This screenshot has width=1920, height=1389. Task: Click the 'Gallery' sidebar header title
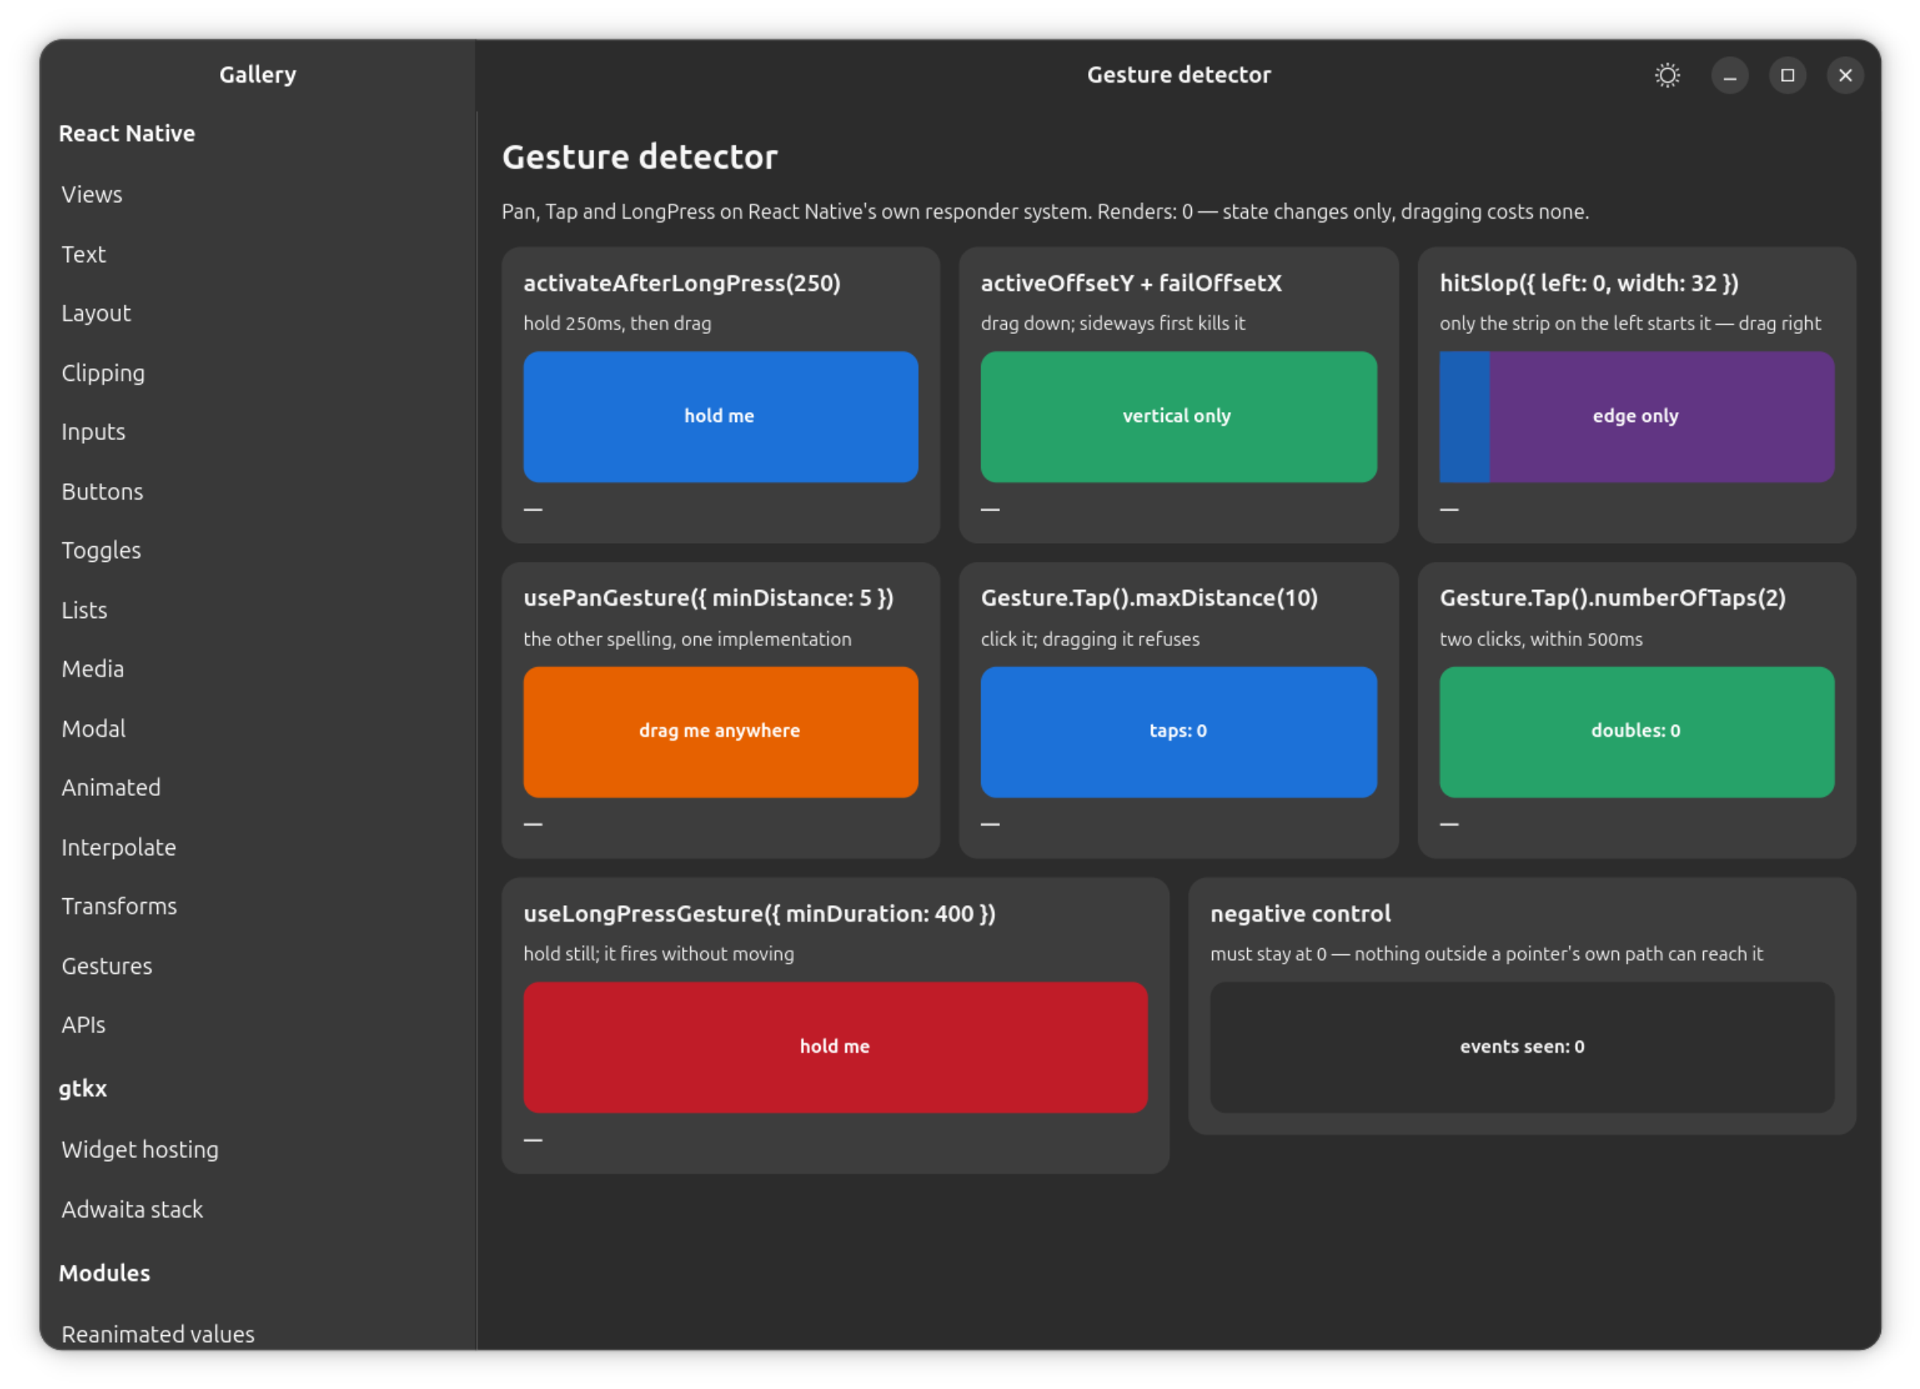258,74
